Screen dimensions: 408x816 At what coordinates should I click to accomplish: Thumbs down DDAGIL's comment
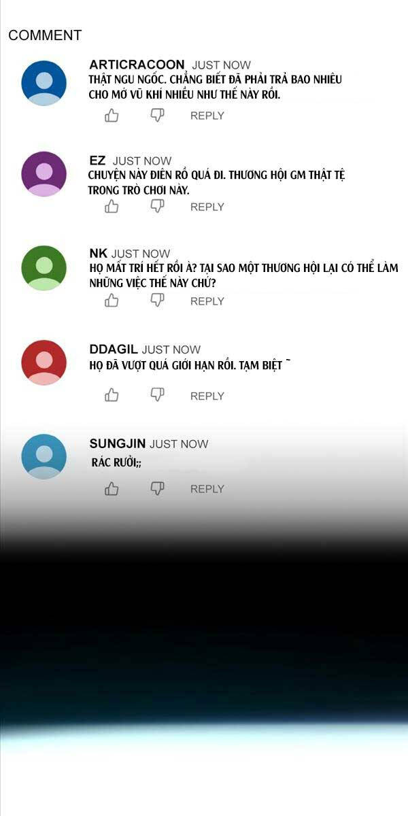[x=157, y=395]
